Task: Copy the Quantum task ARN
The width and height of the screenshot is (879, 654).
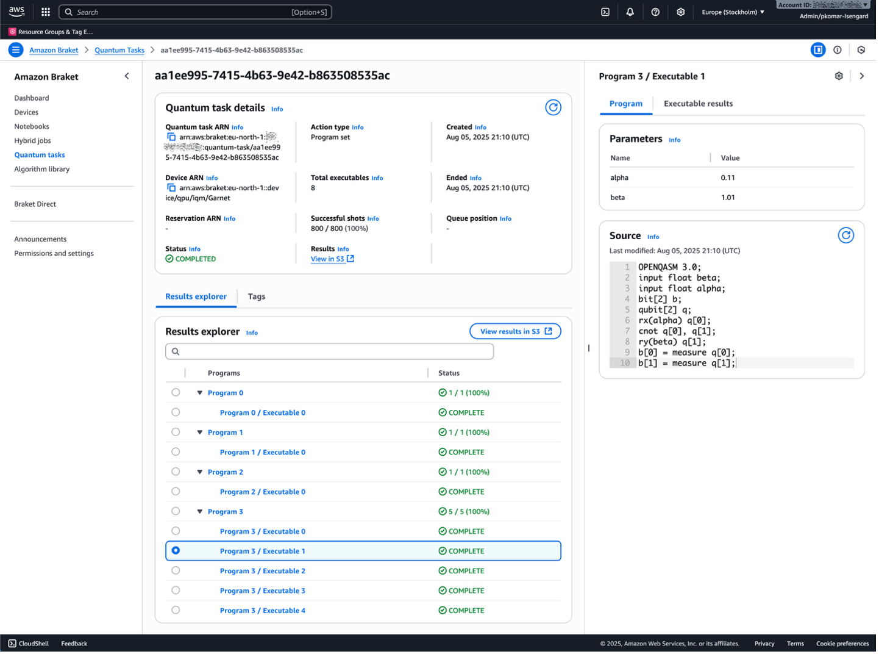Action: (171, 137)
